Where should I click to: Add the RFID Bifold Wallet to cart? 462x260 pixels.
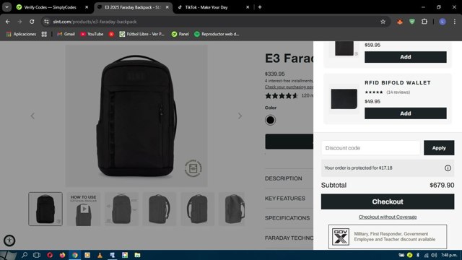tap(406, 113)
